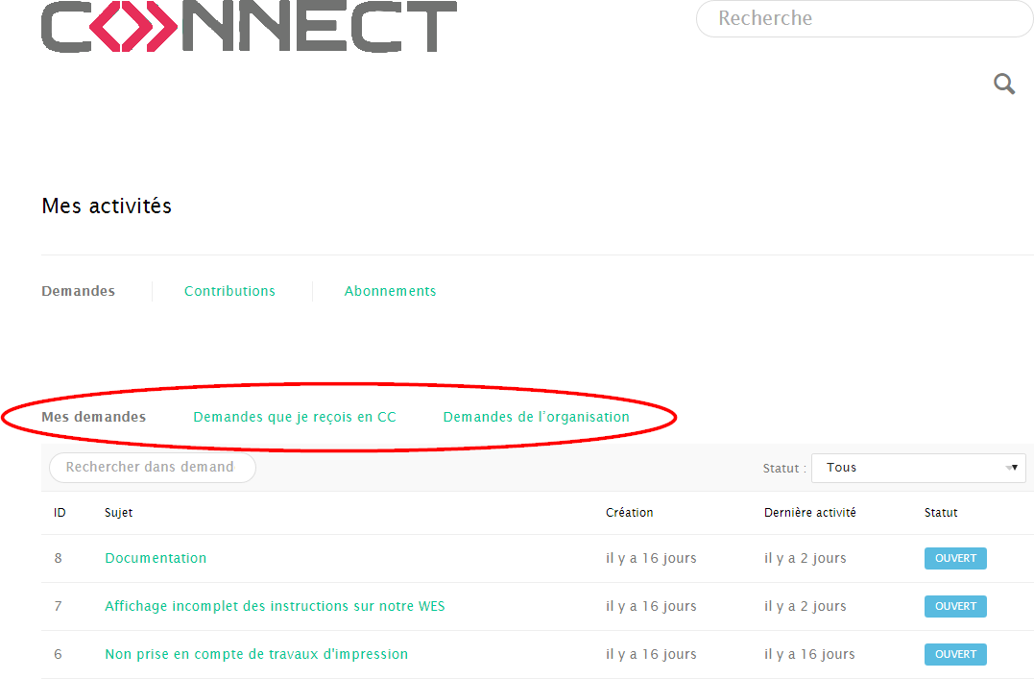This screenshot has height=679, width=1034.
Task: Click the Sujet column header
Action: click(x=118, y=513)
